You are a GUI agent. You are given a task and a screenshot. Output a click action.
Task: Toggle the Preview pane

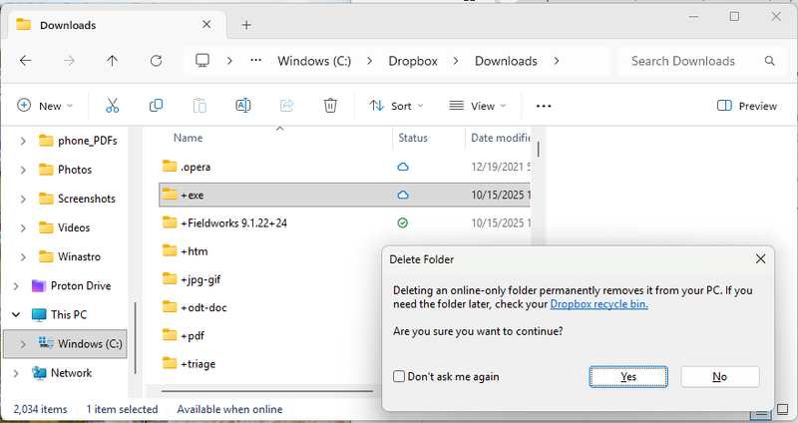point(747,106)
